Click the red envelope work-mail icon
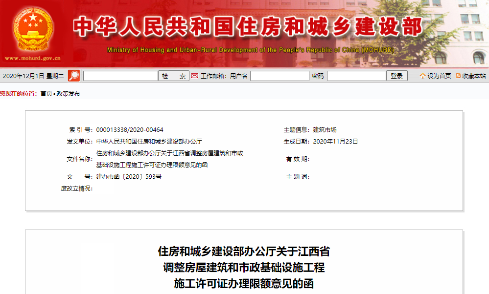The image size is (489, 294). tap(194, 76)
